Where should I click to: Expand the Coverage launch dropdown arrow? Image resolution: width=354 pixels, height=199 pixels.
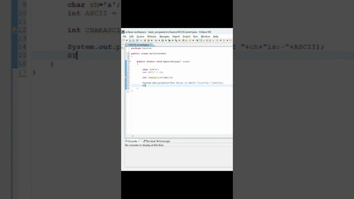pos(173,40)
